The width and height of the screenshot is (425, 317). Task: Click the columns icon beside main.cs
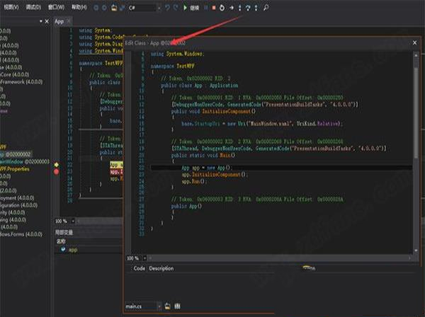177,306
